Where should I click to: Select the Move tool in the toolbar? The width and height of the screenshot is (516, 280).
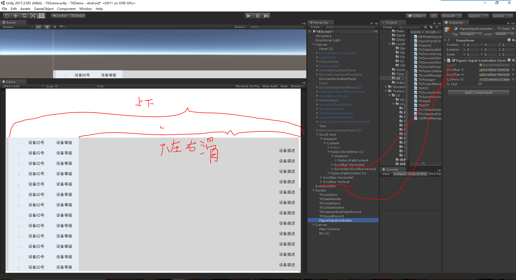(16, 16)
